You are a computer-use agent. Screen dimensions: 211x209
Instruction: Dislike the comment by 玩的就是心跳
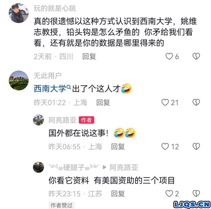pyautogui.click(x=196, y=56)
